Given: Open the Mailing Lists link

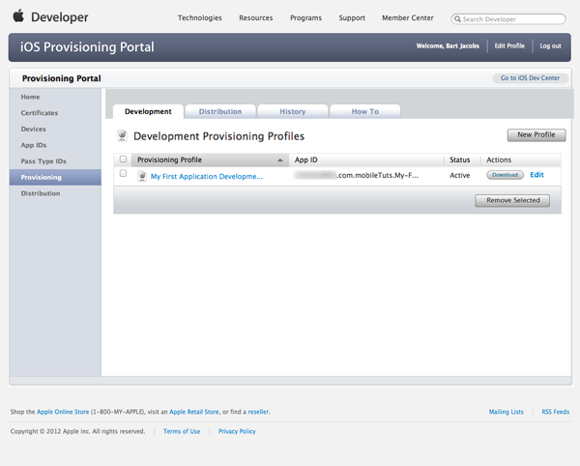Looking at the screenshot, I should click(506, 412).
